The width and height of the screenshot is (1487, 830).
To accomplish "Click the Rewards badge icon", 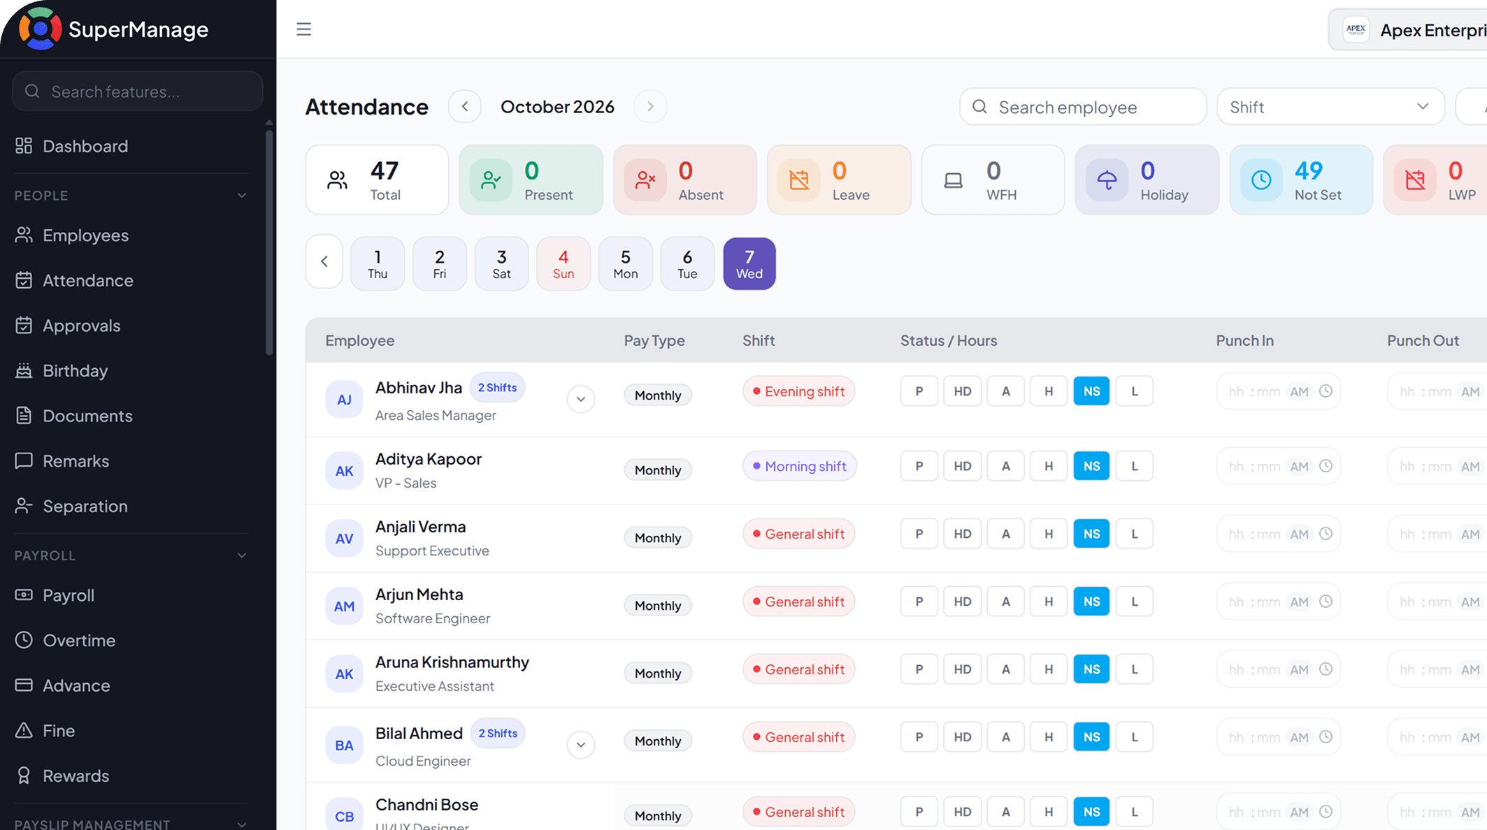I will coord(24,776).
